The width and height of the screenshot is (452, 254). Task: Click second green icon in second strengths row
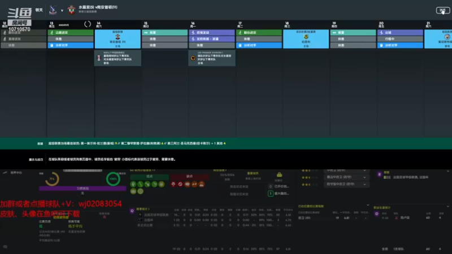coord(140,191)
